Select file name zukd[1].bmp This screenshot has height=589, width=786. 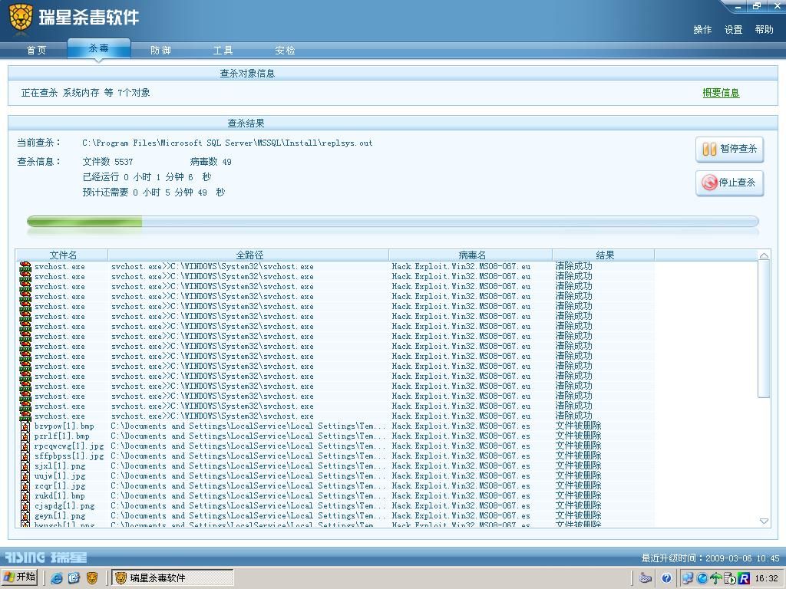pyautogui.click(x=60, y=496)
